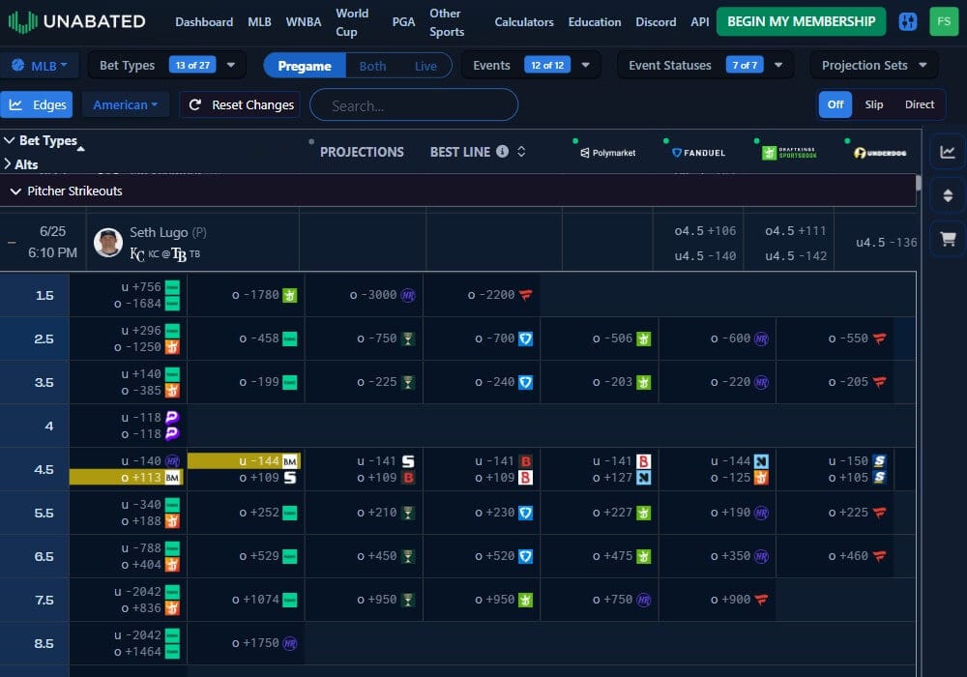
Task: Click red Fanatics icon beside o +460
Action: tap(879, 556)
